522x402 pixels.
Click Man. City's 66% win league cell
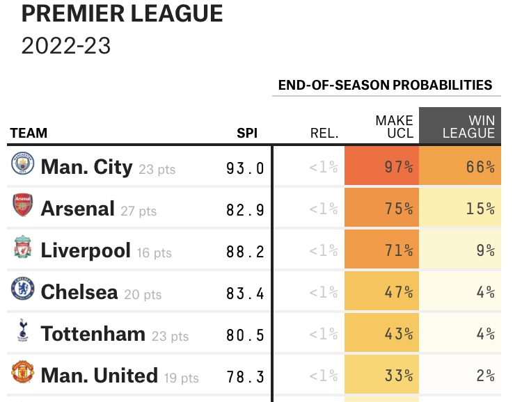[460, 167]
